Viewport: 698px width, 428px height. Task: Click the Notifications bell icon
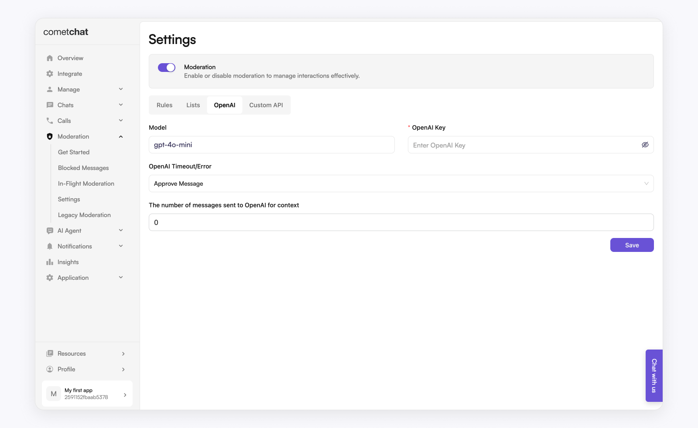pyautogui.click(x=50, y=246)
